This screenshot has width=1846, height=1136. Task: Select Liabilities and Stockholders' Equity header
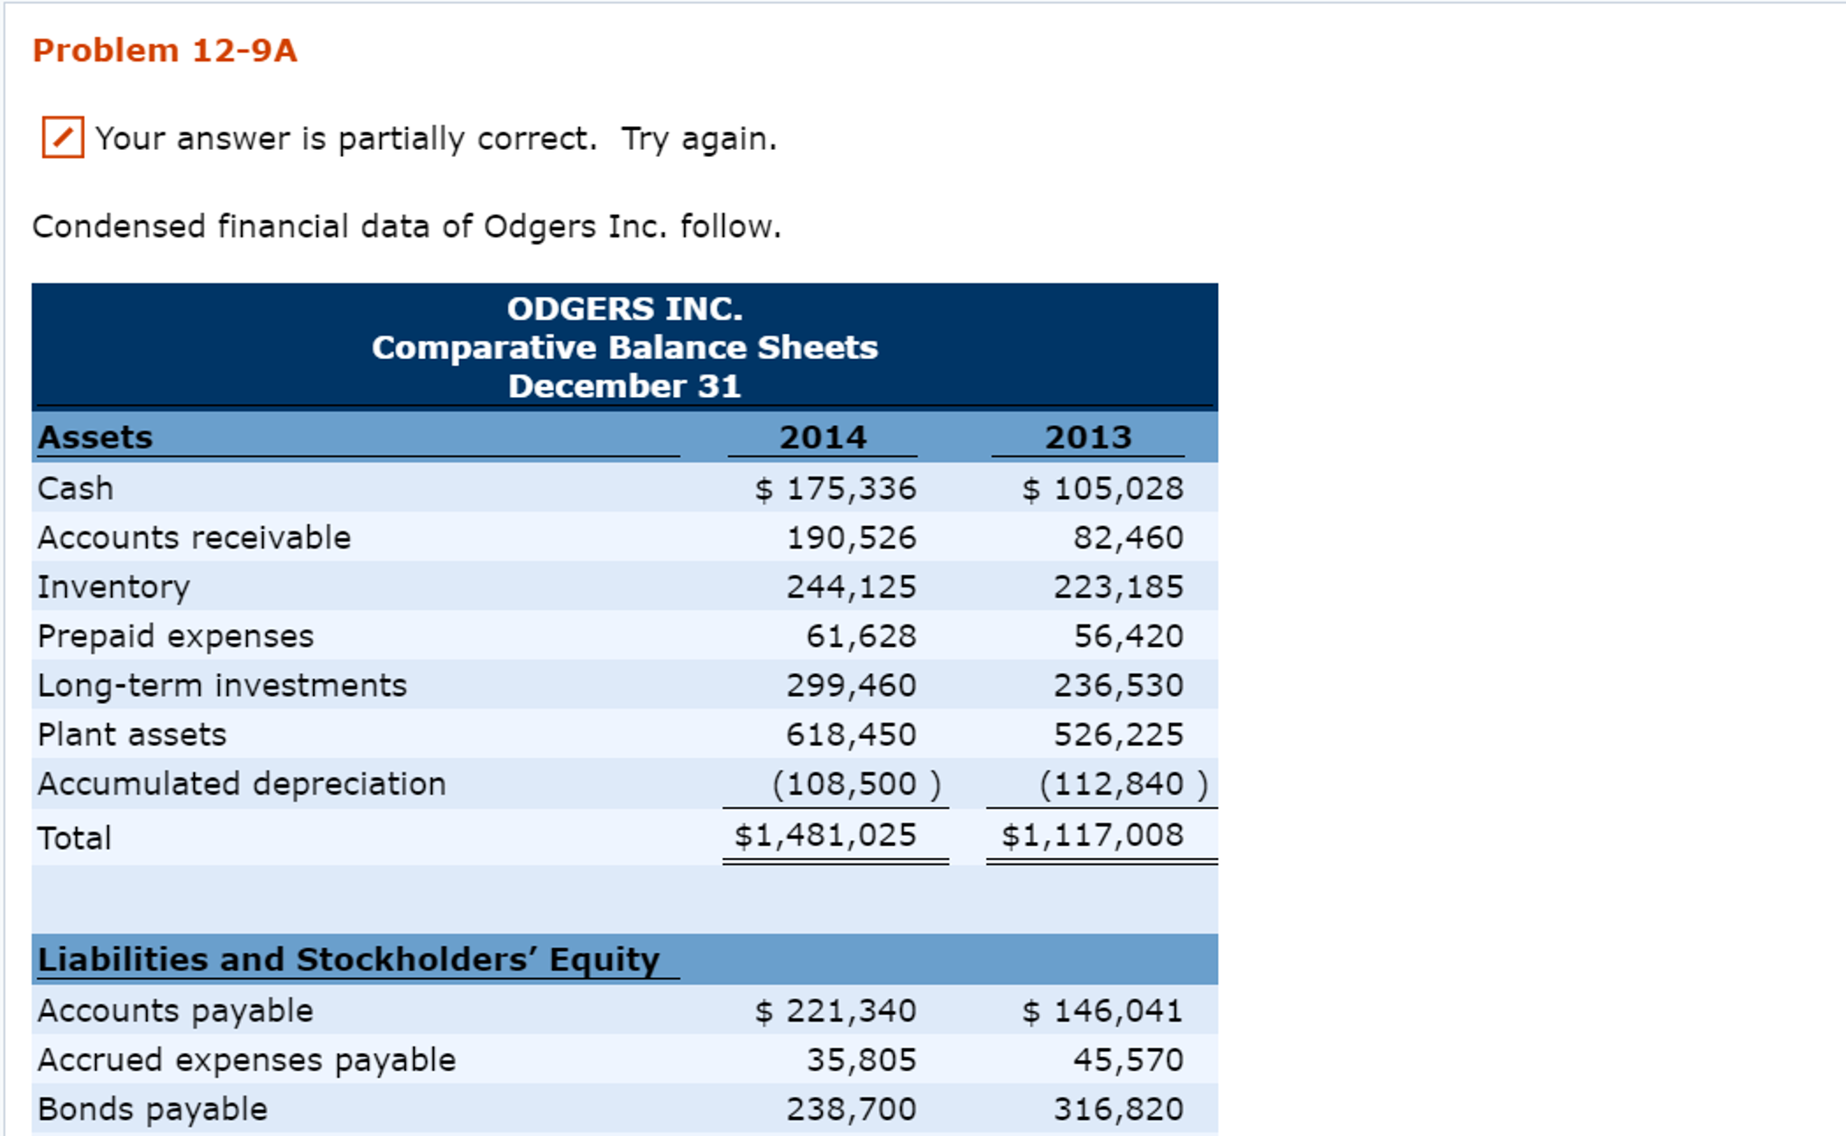click(x=348, y=960)
